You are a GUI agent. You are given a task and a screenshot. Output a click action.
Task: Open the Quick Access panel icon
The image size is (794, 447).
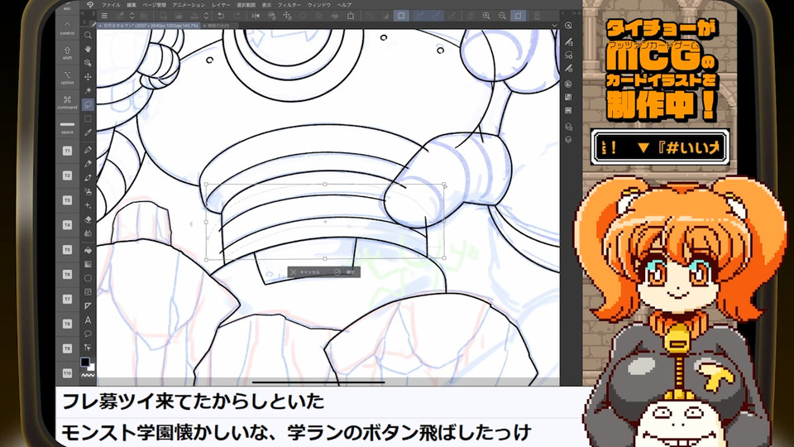[x=569, y=26]
